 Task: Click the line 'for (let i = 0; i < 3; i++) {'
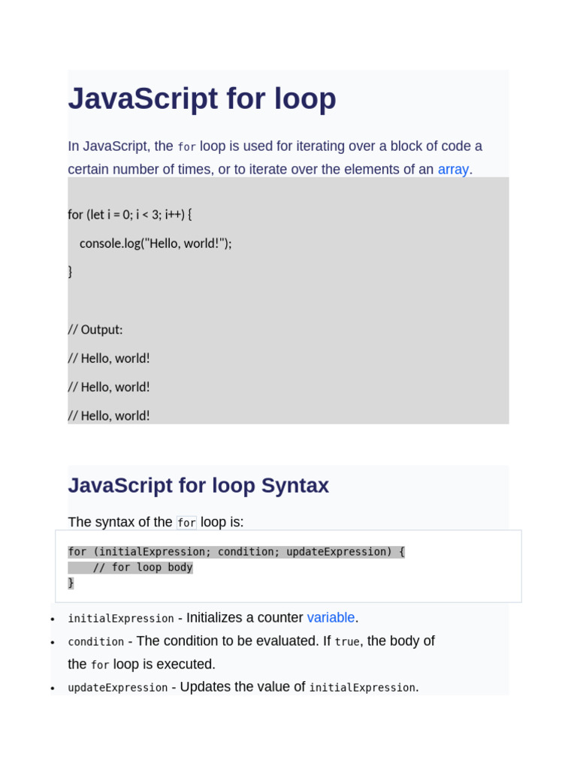(130, 214)
